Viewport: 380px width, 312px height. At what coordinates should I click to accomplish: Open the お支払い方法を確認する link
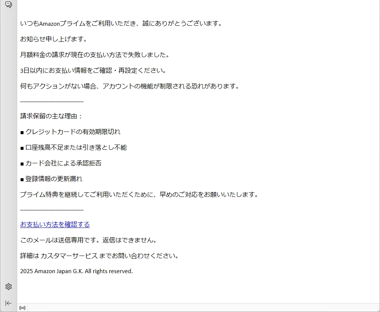(55, 225)
